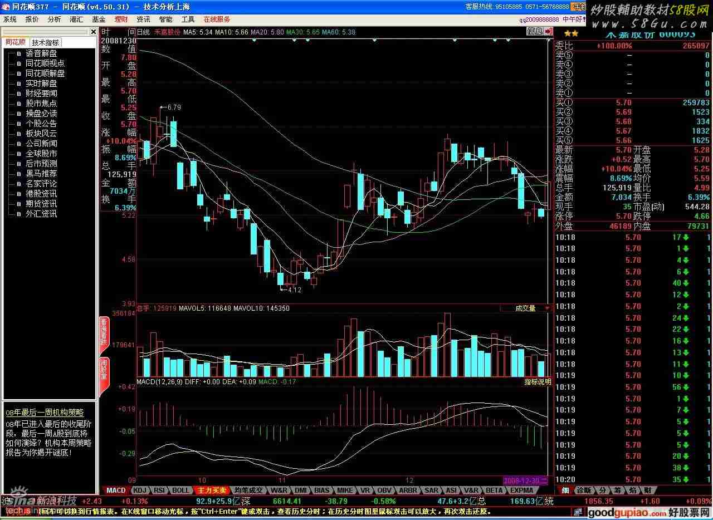Viewport: 713px width, 520px height.
Task: Switch to the BIAS indicator tab
Action: (322, 490)
